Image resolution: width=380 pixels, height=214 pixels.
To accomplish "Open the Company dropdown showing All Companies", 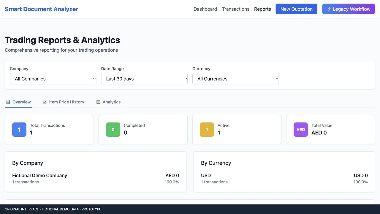I will click(x=53, y=79).
